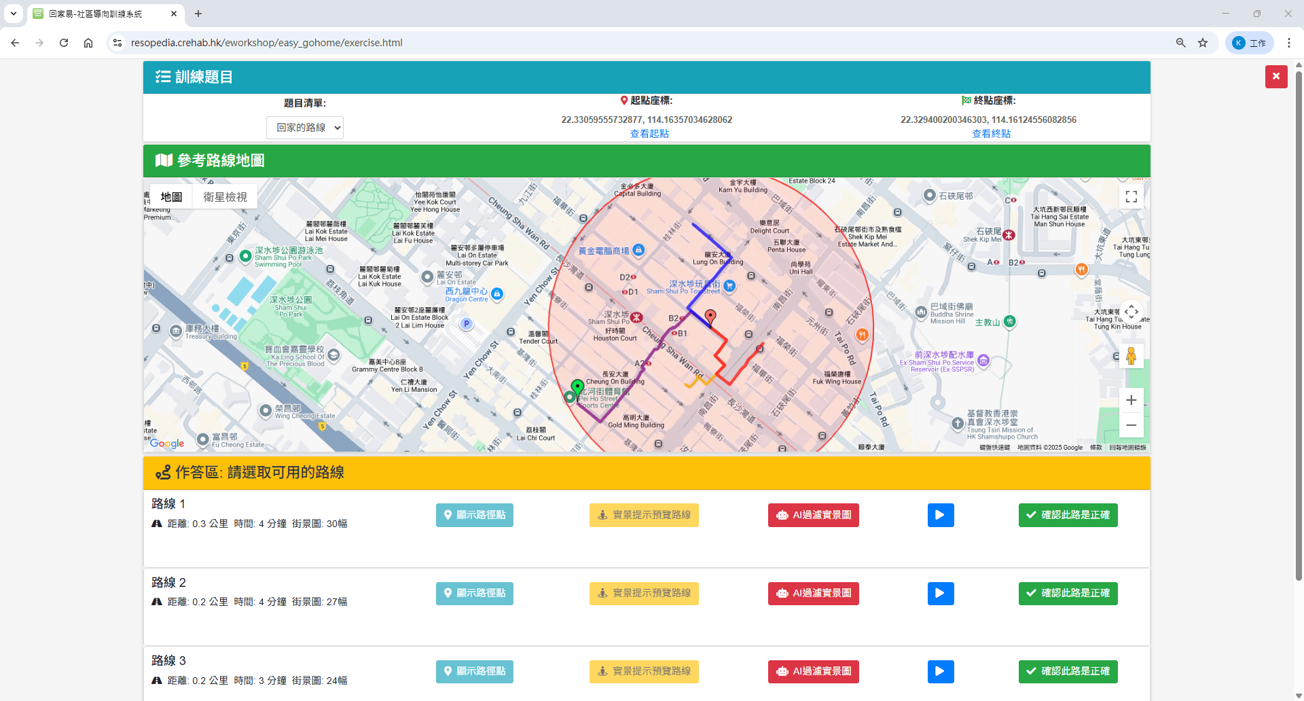Click the red close X button
This screenshot has width=1304, height=701.
[1275, 77]
